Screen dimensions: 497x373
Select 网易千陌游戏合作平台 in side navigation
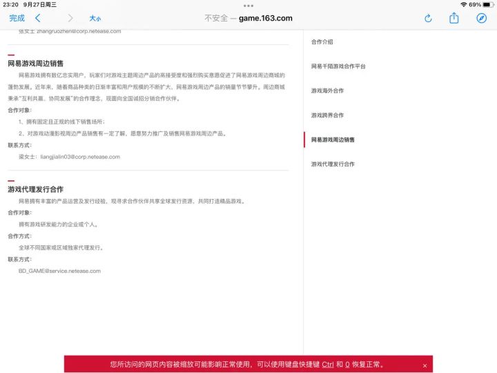[x=338, y=66]
